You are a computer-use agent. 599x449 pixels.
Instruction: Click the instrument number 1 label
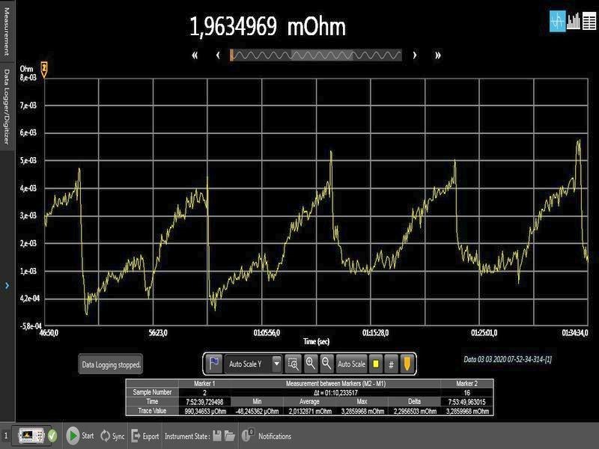[6, 436]
